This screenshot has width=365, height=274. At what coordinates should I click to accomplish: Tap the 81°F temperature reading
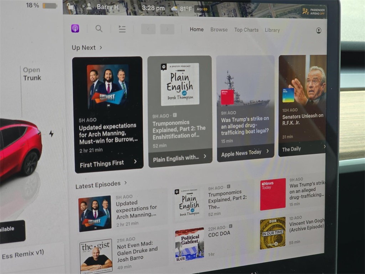pos(186,9)
